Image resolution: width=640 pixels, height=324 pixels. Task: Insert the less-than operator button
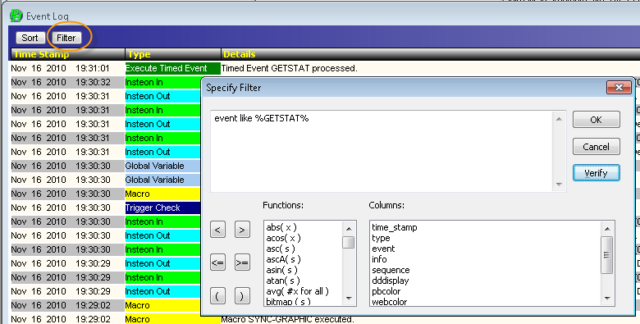click(x=217, y=230)
